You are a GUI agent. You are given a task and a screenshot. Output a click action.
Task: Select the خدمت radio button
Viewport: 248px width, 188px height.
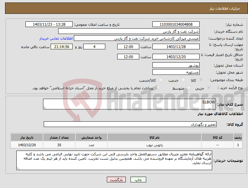[x=183, y=80]
